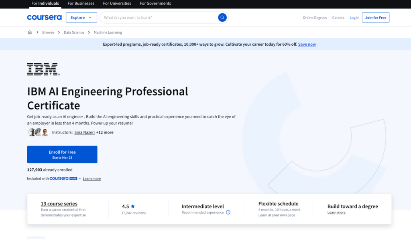Click the Coursera logo

(44, 18)
